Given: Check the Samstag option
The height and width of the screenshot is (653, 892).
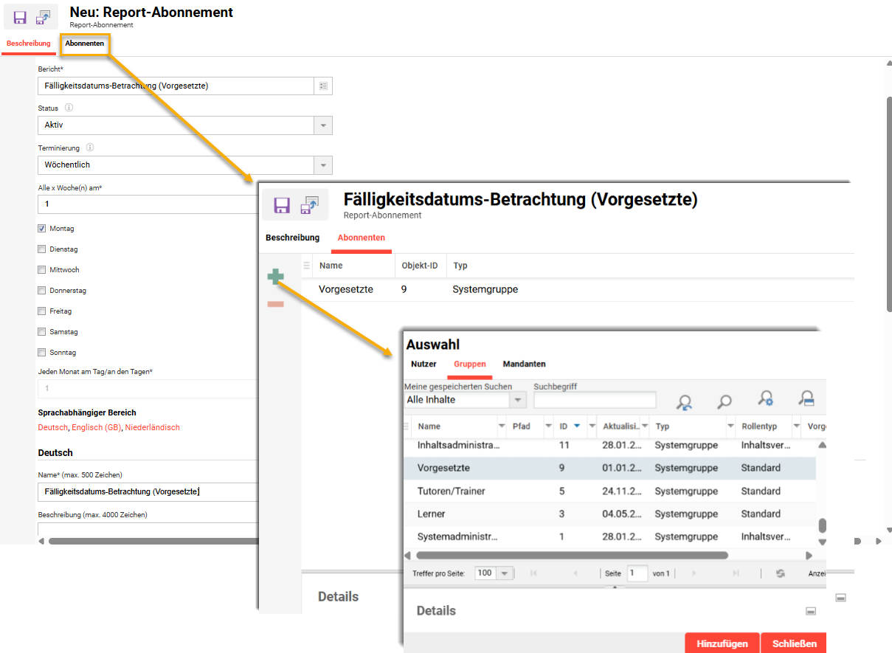Looking at the screenshot, I should (42, 331).
